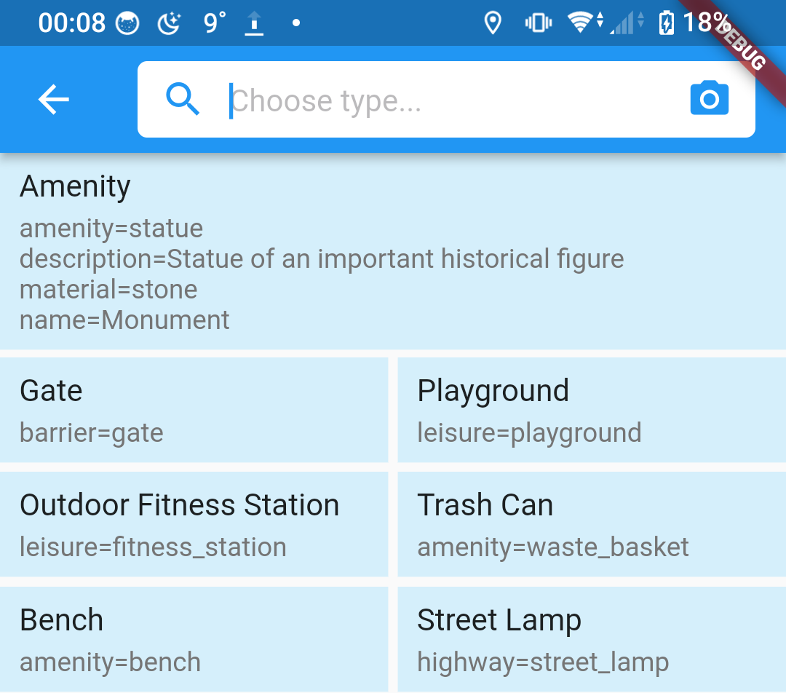Screen dimensions: 786x693
Task: Pick the Street Lamp tile
Action: [592, 639]
